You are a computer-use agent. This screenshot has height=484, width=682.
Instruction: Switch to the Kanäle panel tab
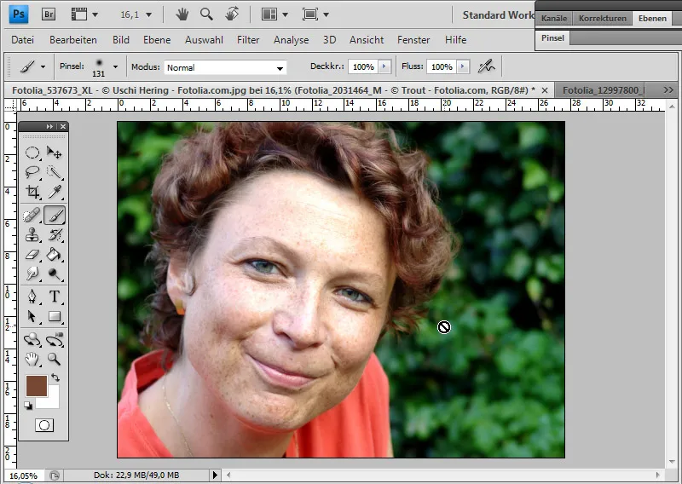click(554, 18)
